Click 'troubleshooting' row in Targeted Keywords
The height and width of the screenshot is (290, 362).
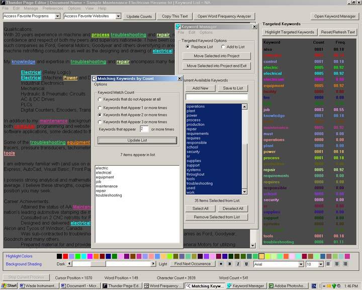pos(309,242)
